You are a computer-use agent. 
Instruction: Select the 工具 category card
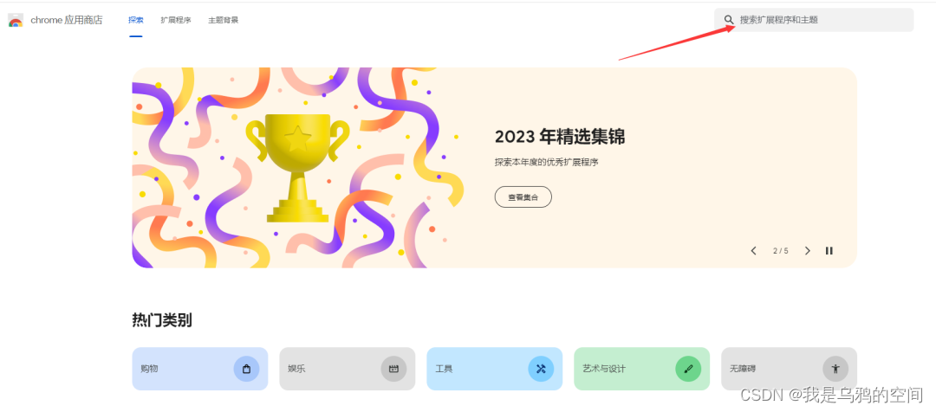(x=494, y=369)
